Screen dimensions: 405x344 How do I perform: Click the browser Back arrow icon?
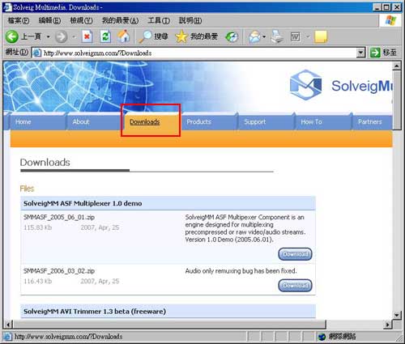(12, 36)
